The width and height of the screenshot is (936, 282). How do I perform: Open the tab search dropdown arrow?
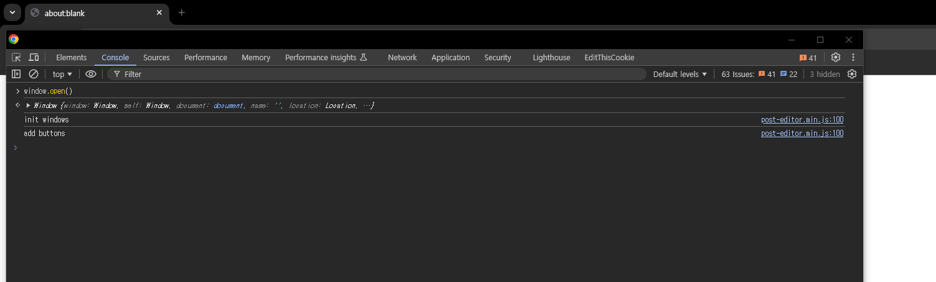[12, 12]
